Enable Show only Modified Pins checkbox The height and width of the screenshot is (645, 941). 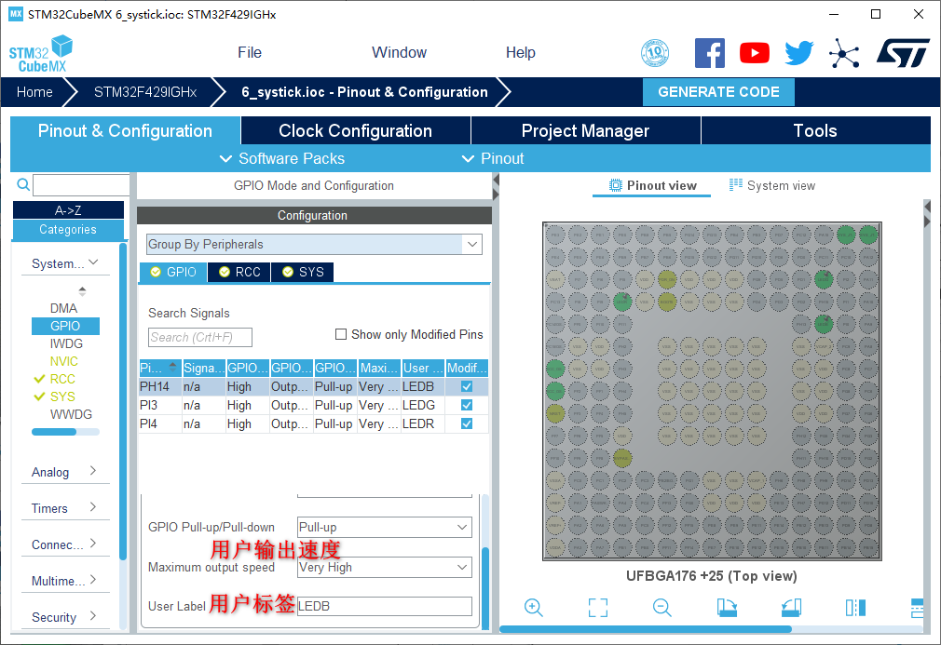click(341, 334)
